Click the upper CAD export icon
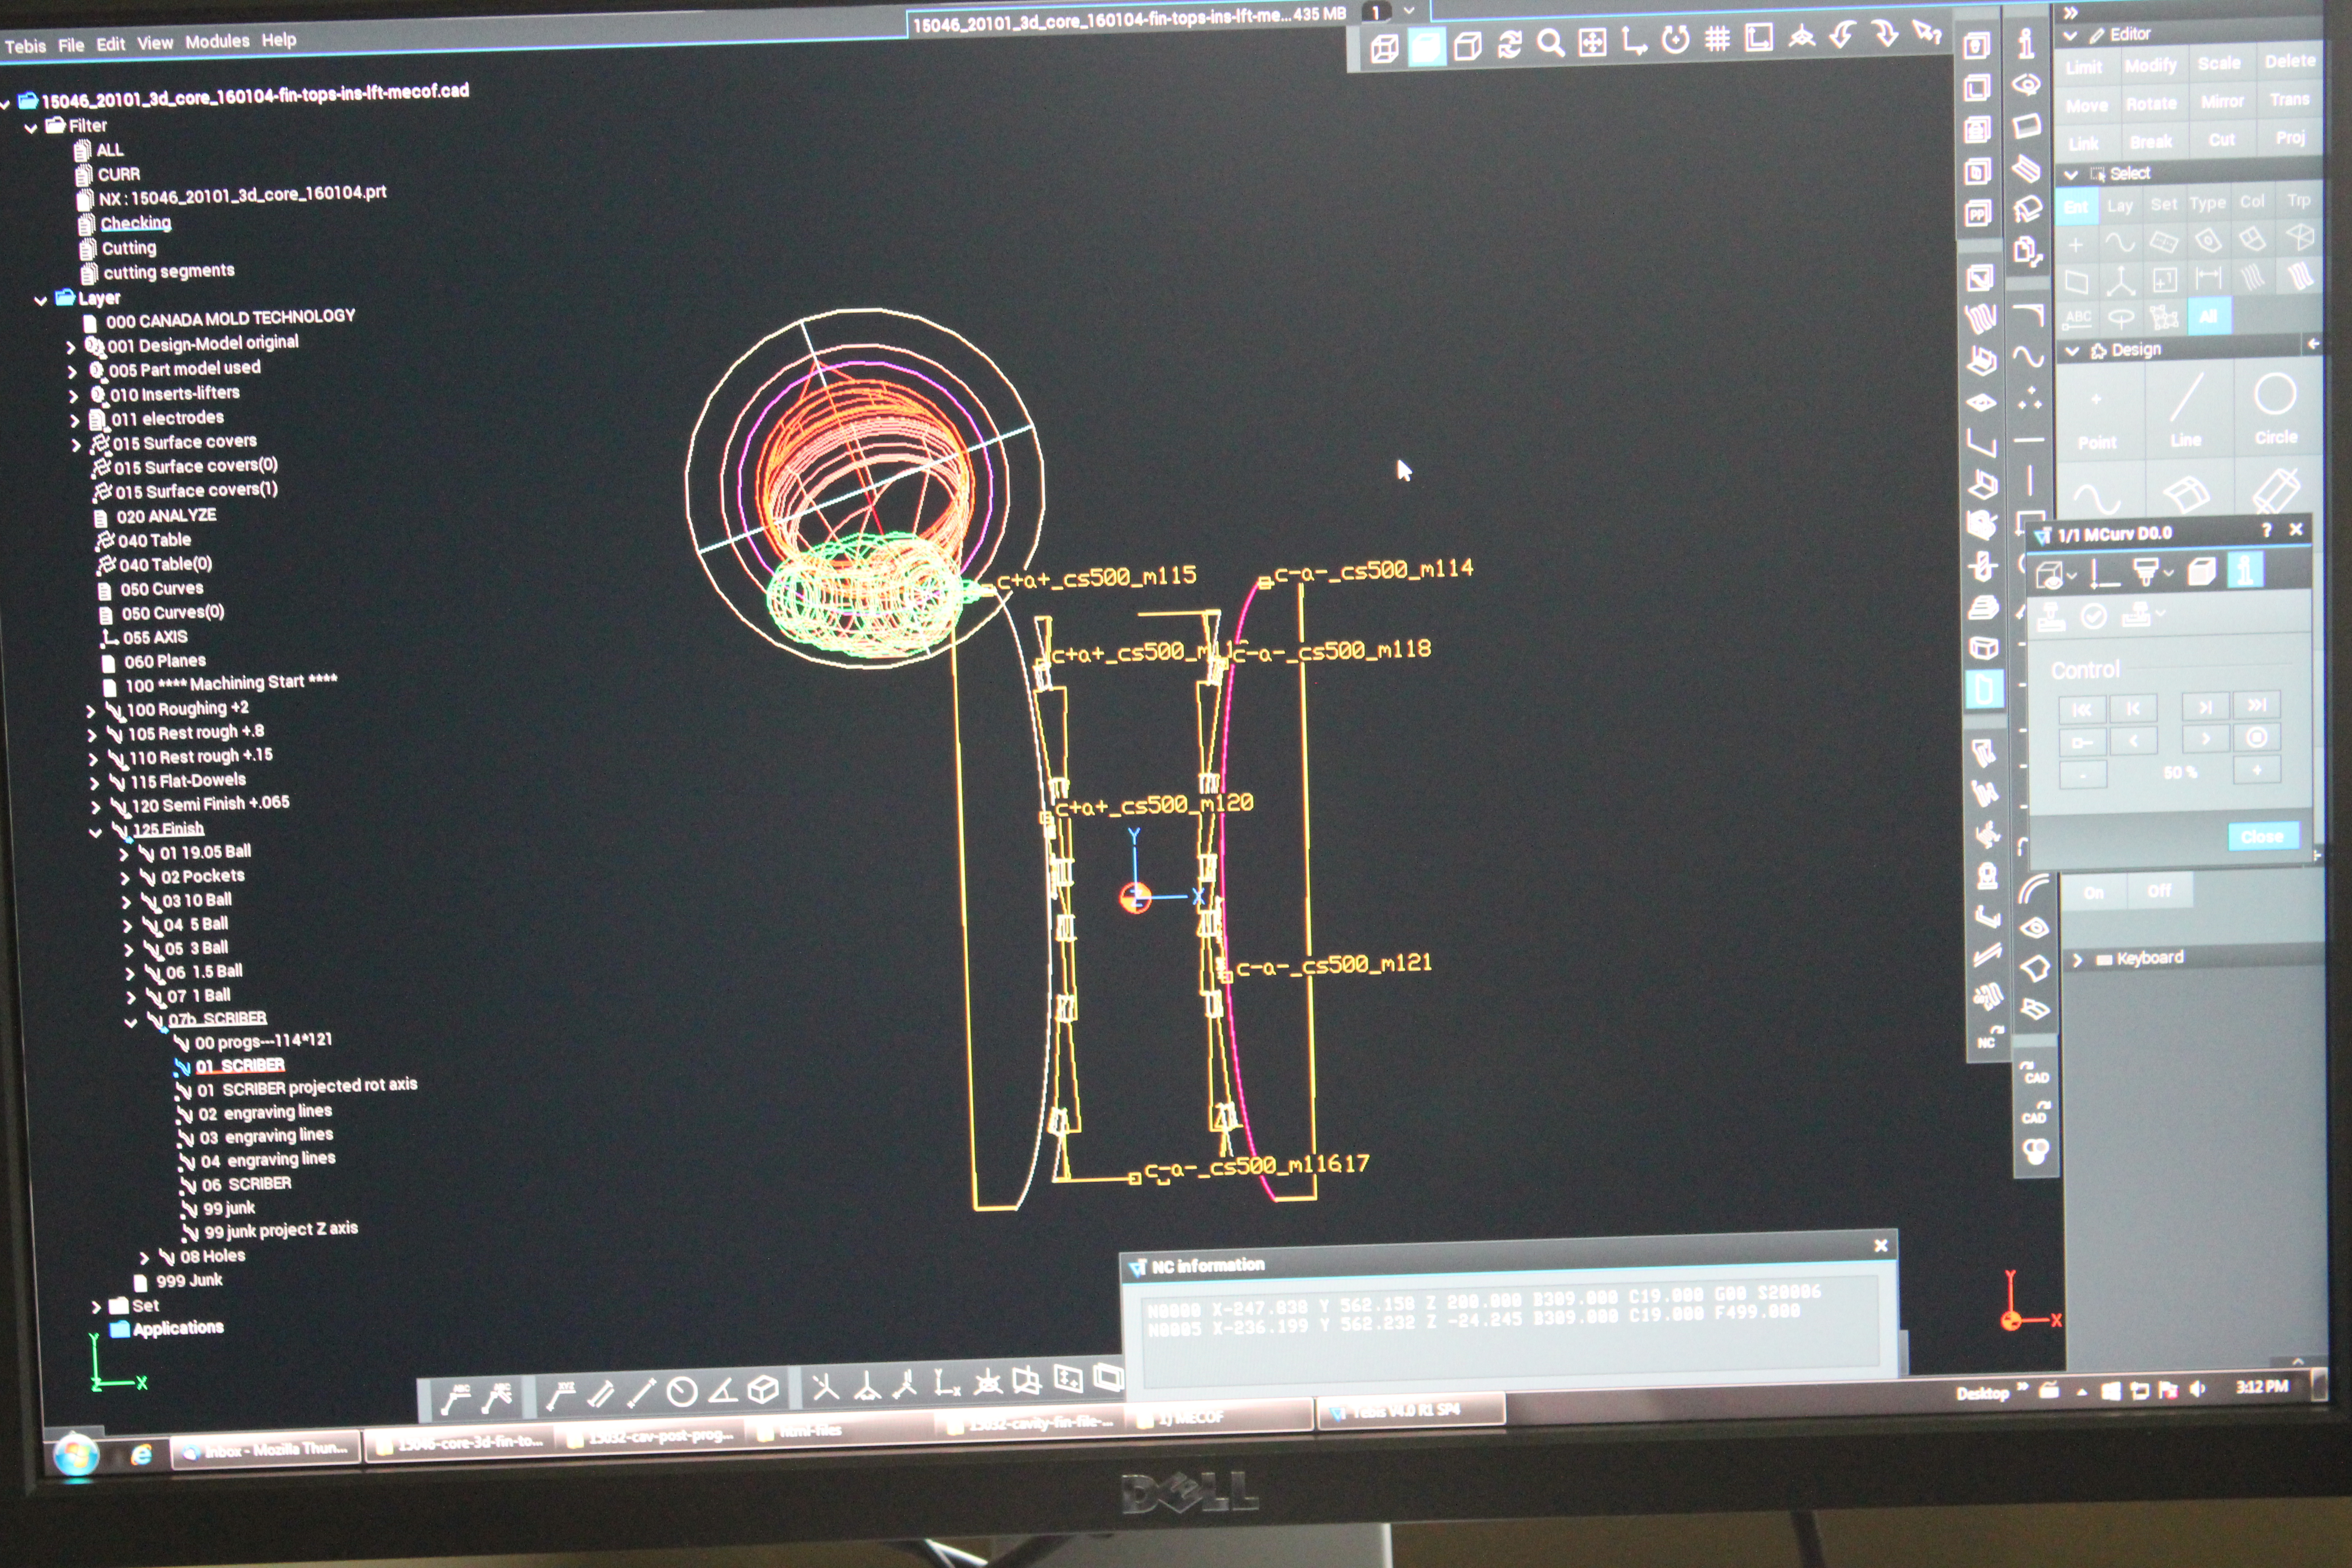The width and height of the screenshot is (2352, 1568). point(2034,1073)
